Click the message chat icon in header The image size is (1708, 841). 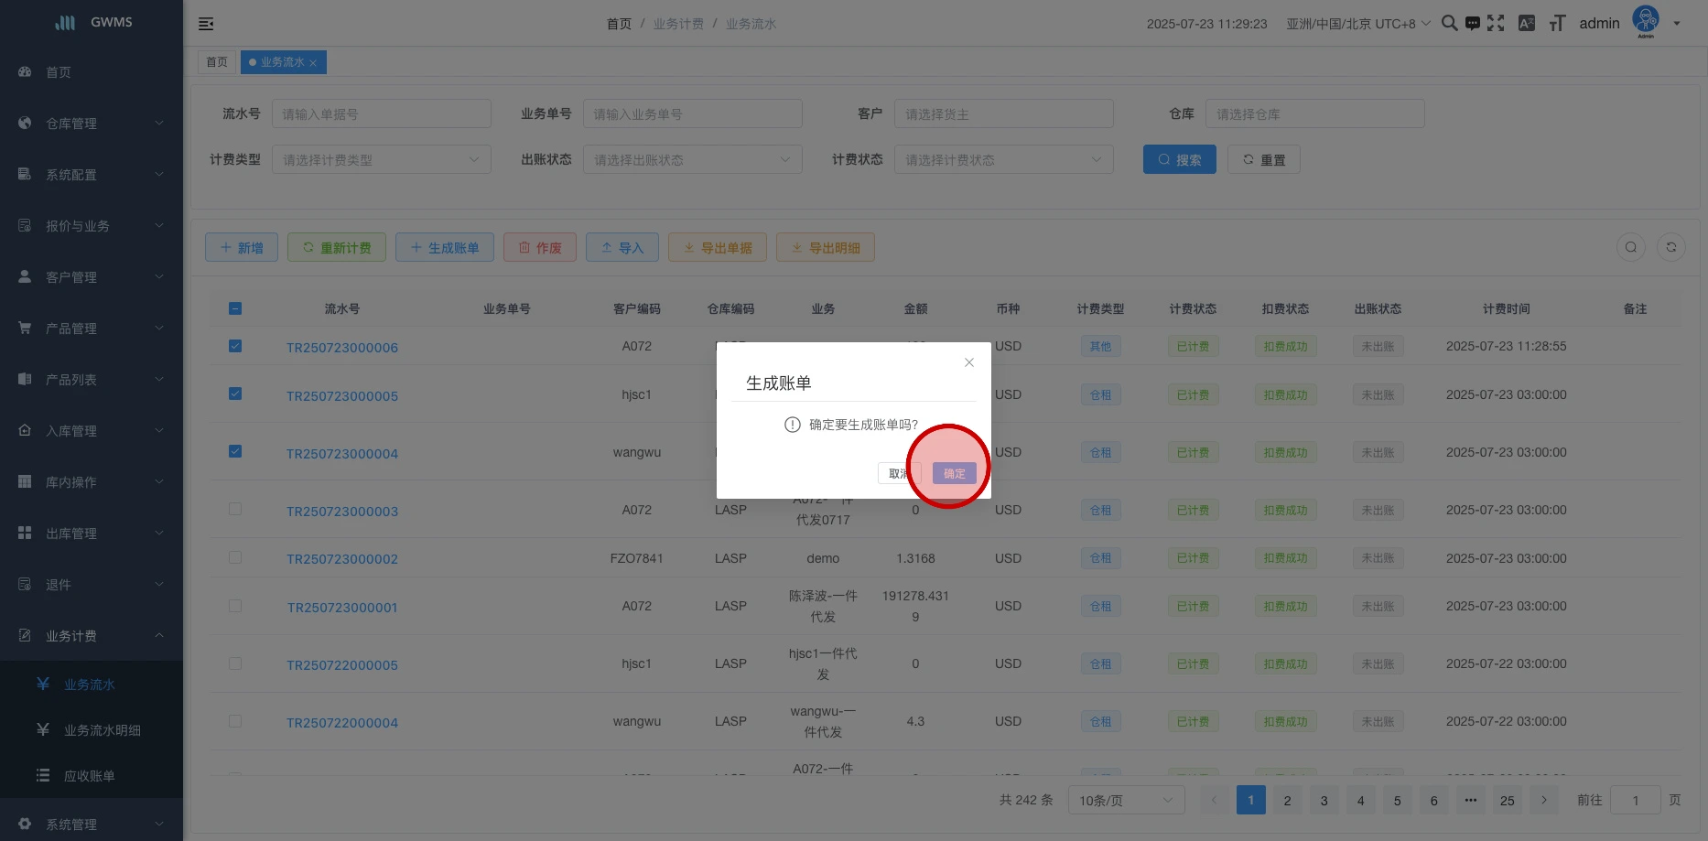click(1472, 24)
